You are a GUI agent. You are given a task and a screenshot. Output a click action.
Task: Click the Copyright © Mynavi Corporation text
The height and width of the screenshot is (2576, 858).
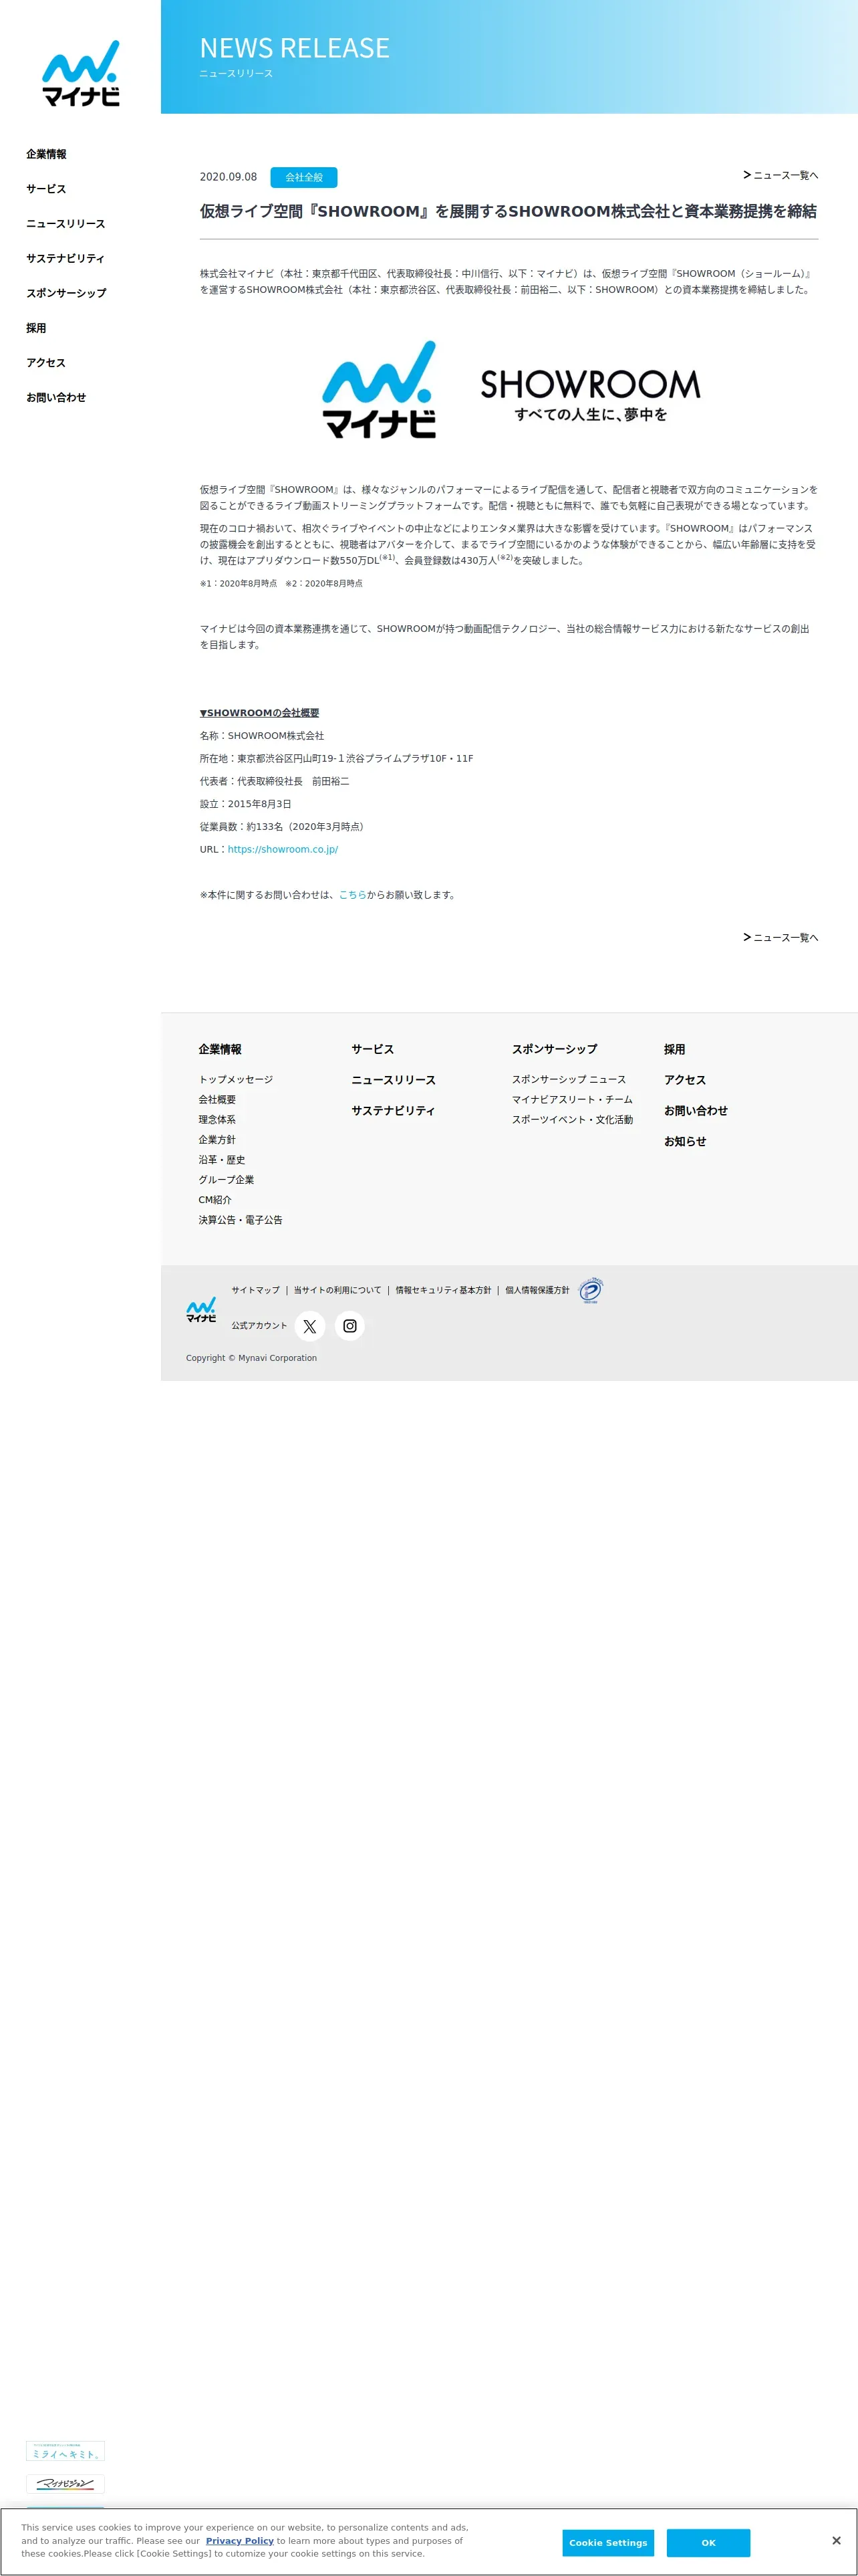[252, 1358]
